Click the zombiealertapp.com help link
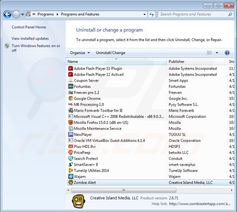The image size is (237, 212). 199,204
